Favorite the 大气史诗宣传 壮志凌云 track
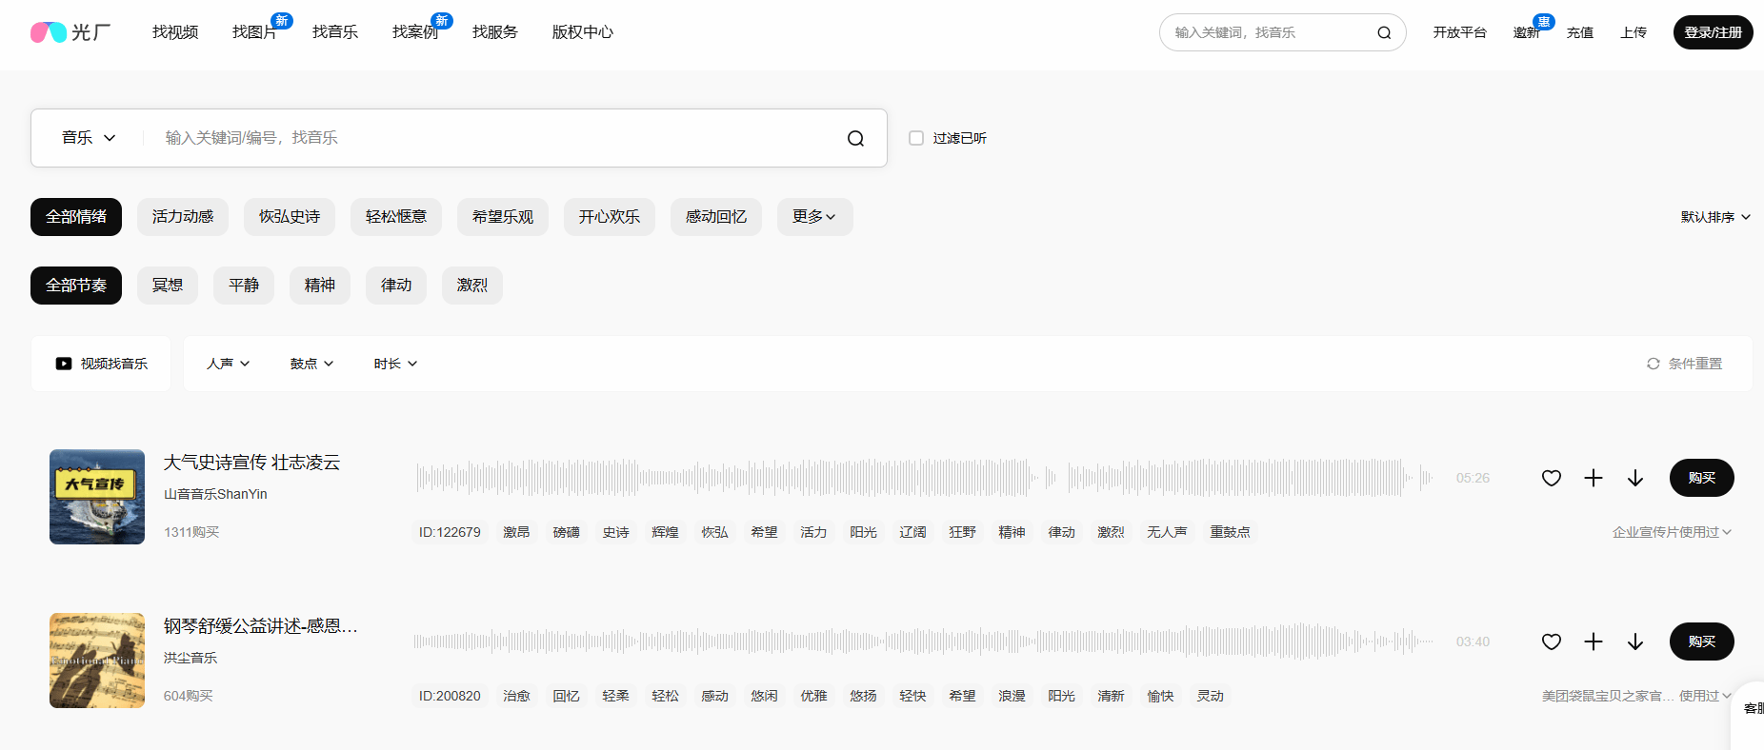 pos(1552,478)
